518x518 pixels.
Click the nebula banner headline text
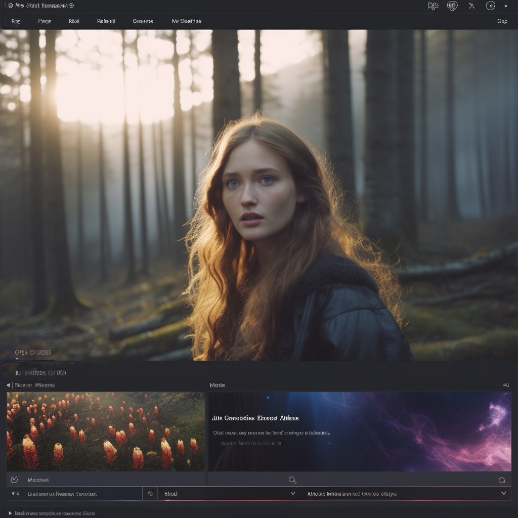[x=255, y=418]
